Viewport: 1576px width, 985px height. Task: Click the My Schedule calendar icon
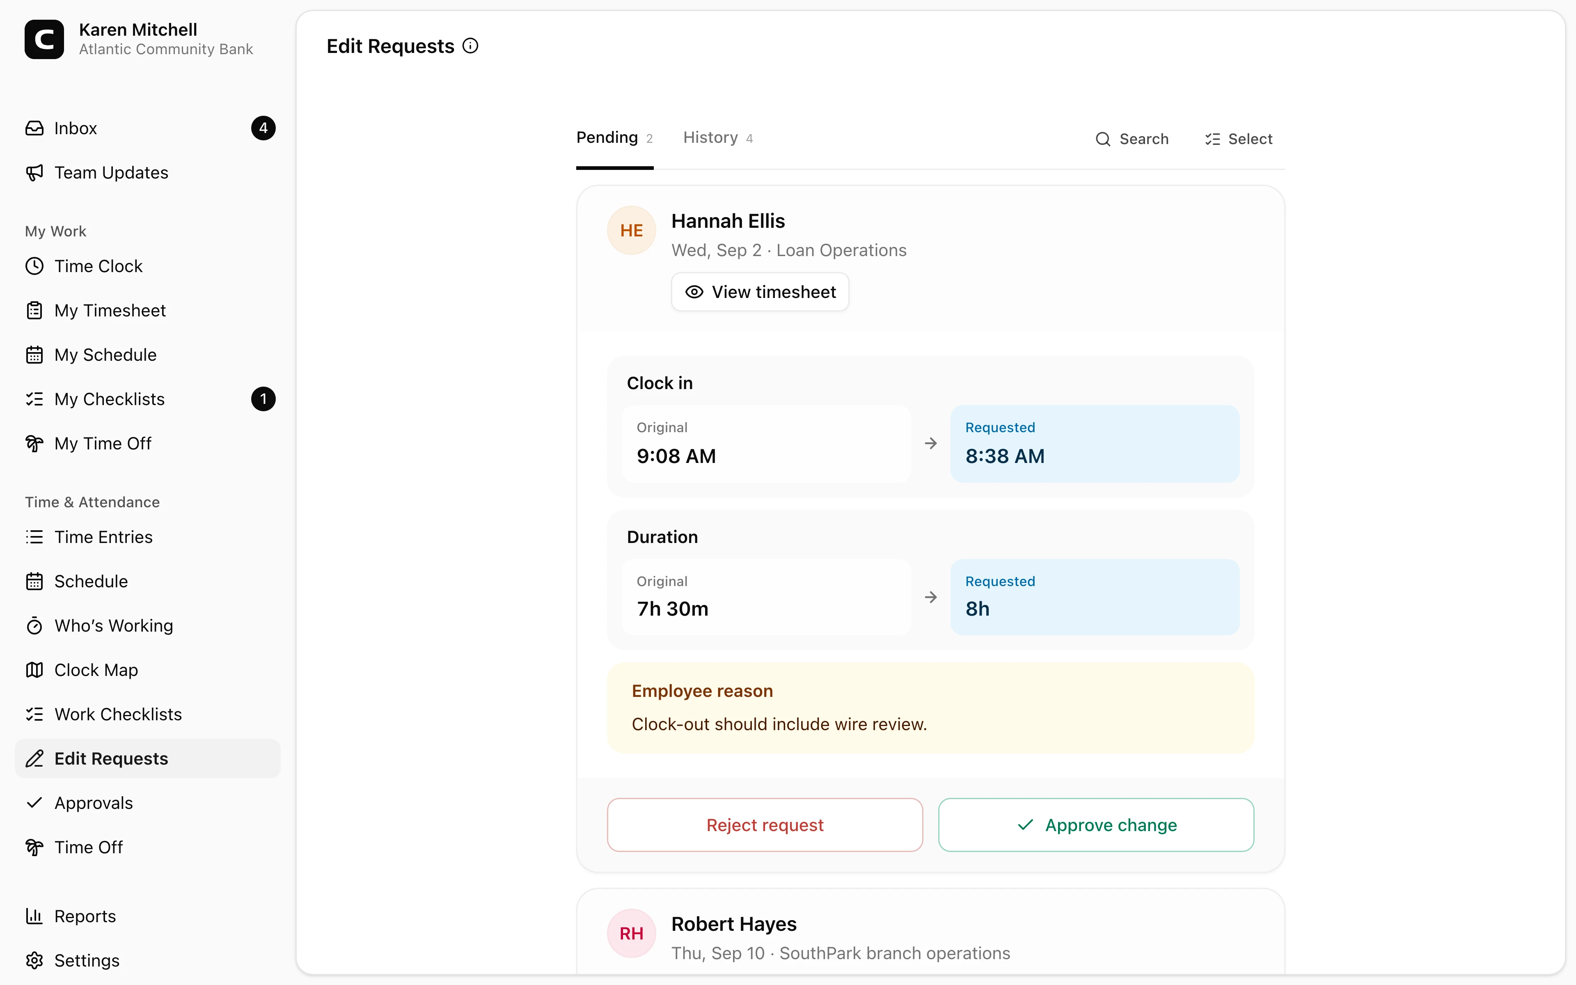34,355
